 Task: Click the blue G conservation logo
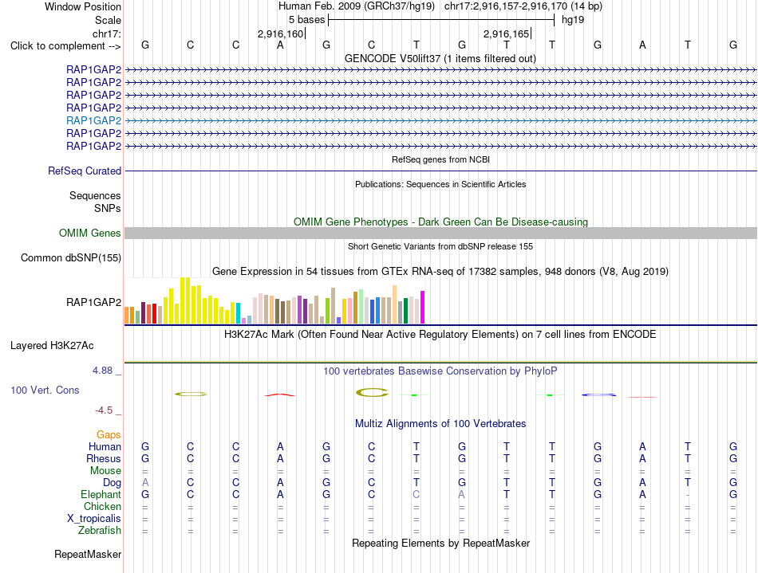(x=599, y=394)
